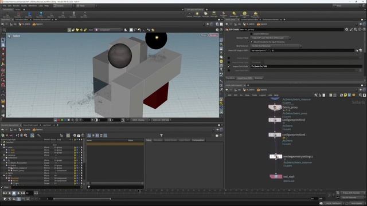Expand the Debris_container tree row
The height and width of the screenshot is (206, 367).
tap(9, 168)
